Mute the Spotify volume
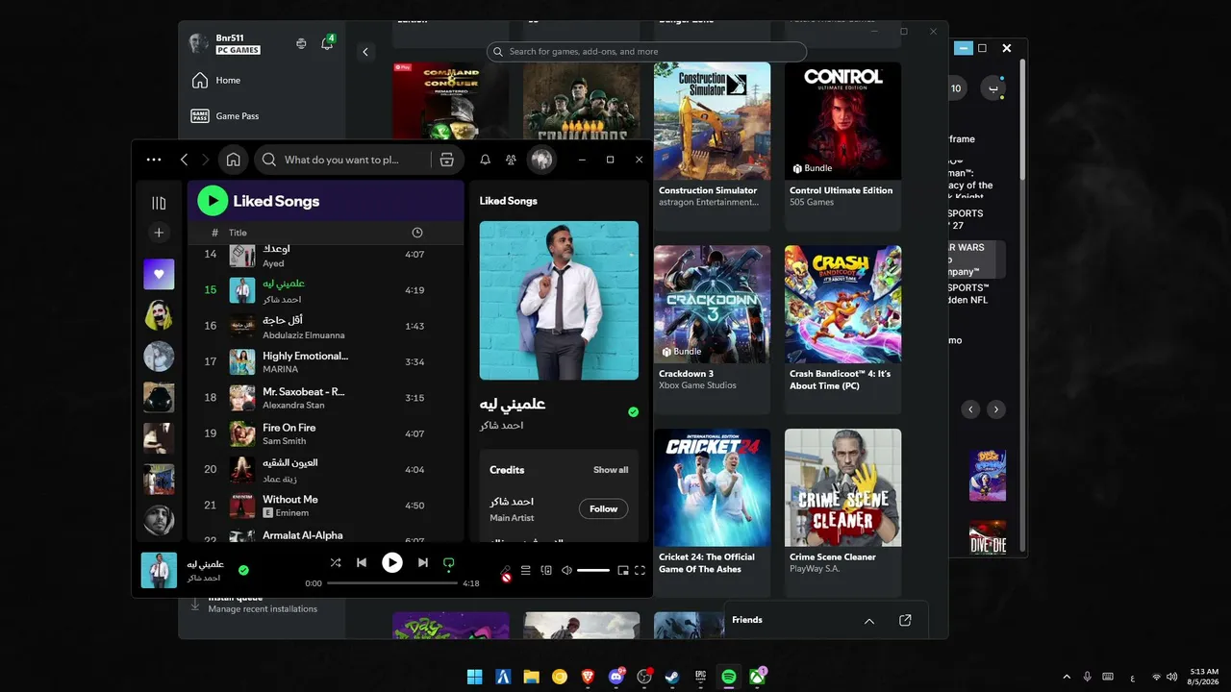Viewport: 1231px width, 692px height. pos(566,571)
